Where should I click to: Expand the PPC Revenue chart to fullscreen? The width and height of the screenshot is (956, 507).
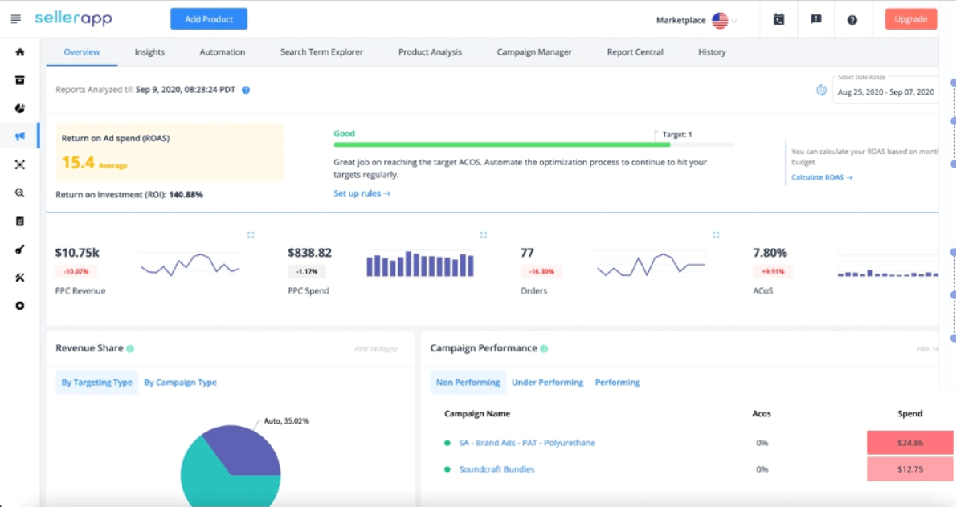tap(251, 234)
